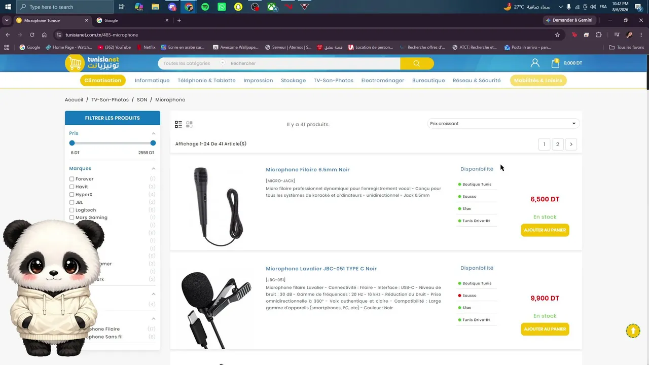
Task: Check the Logitech brand filter
Action: click(71, 210)
